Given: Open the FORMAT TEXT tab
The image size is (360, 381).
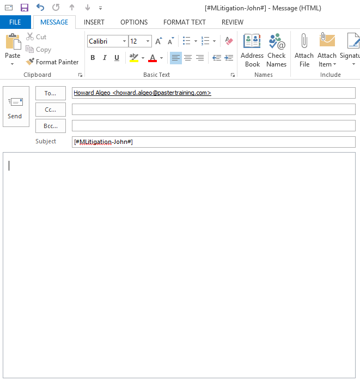Looking at the screenshot, I should (x=185, y=22).
